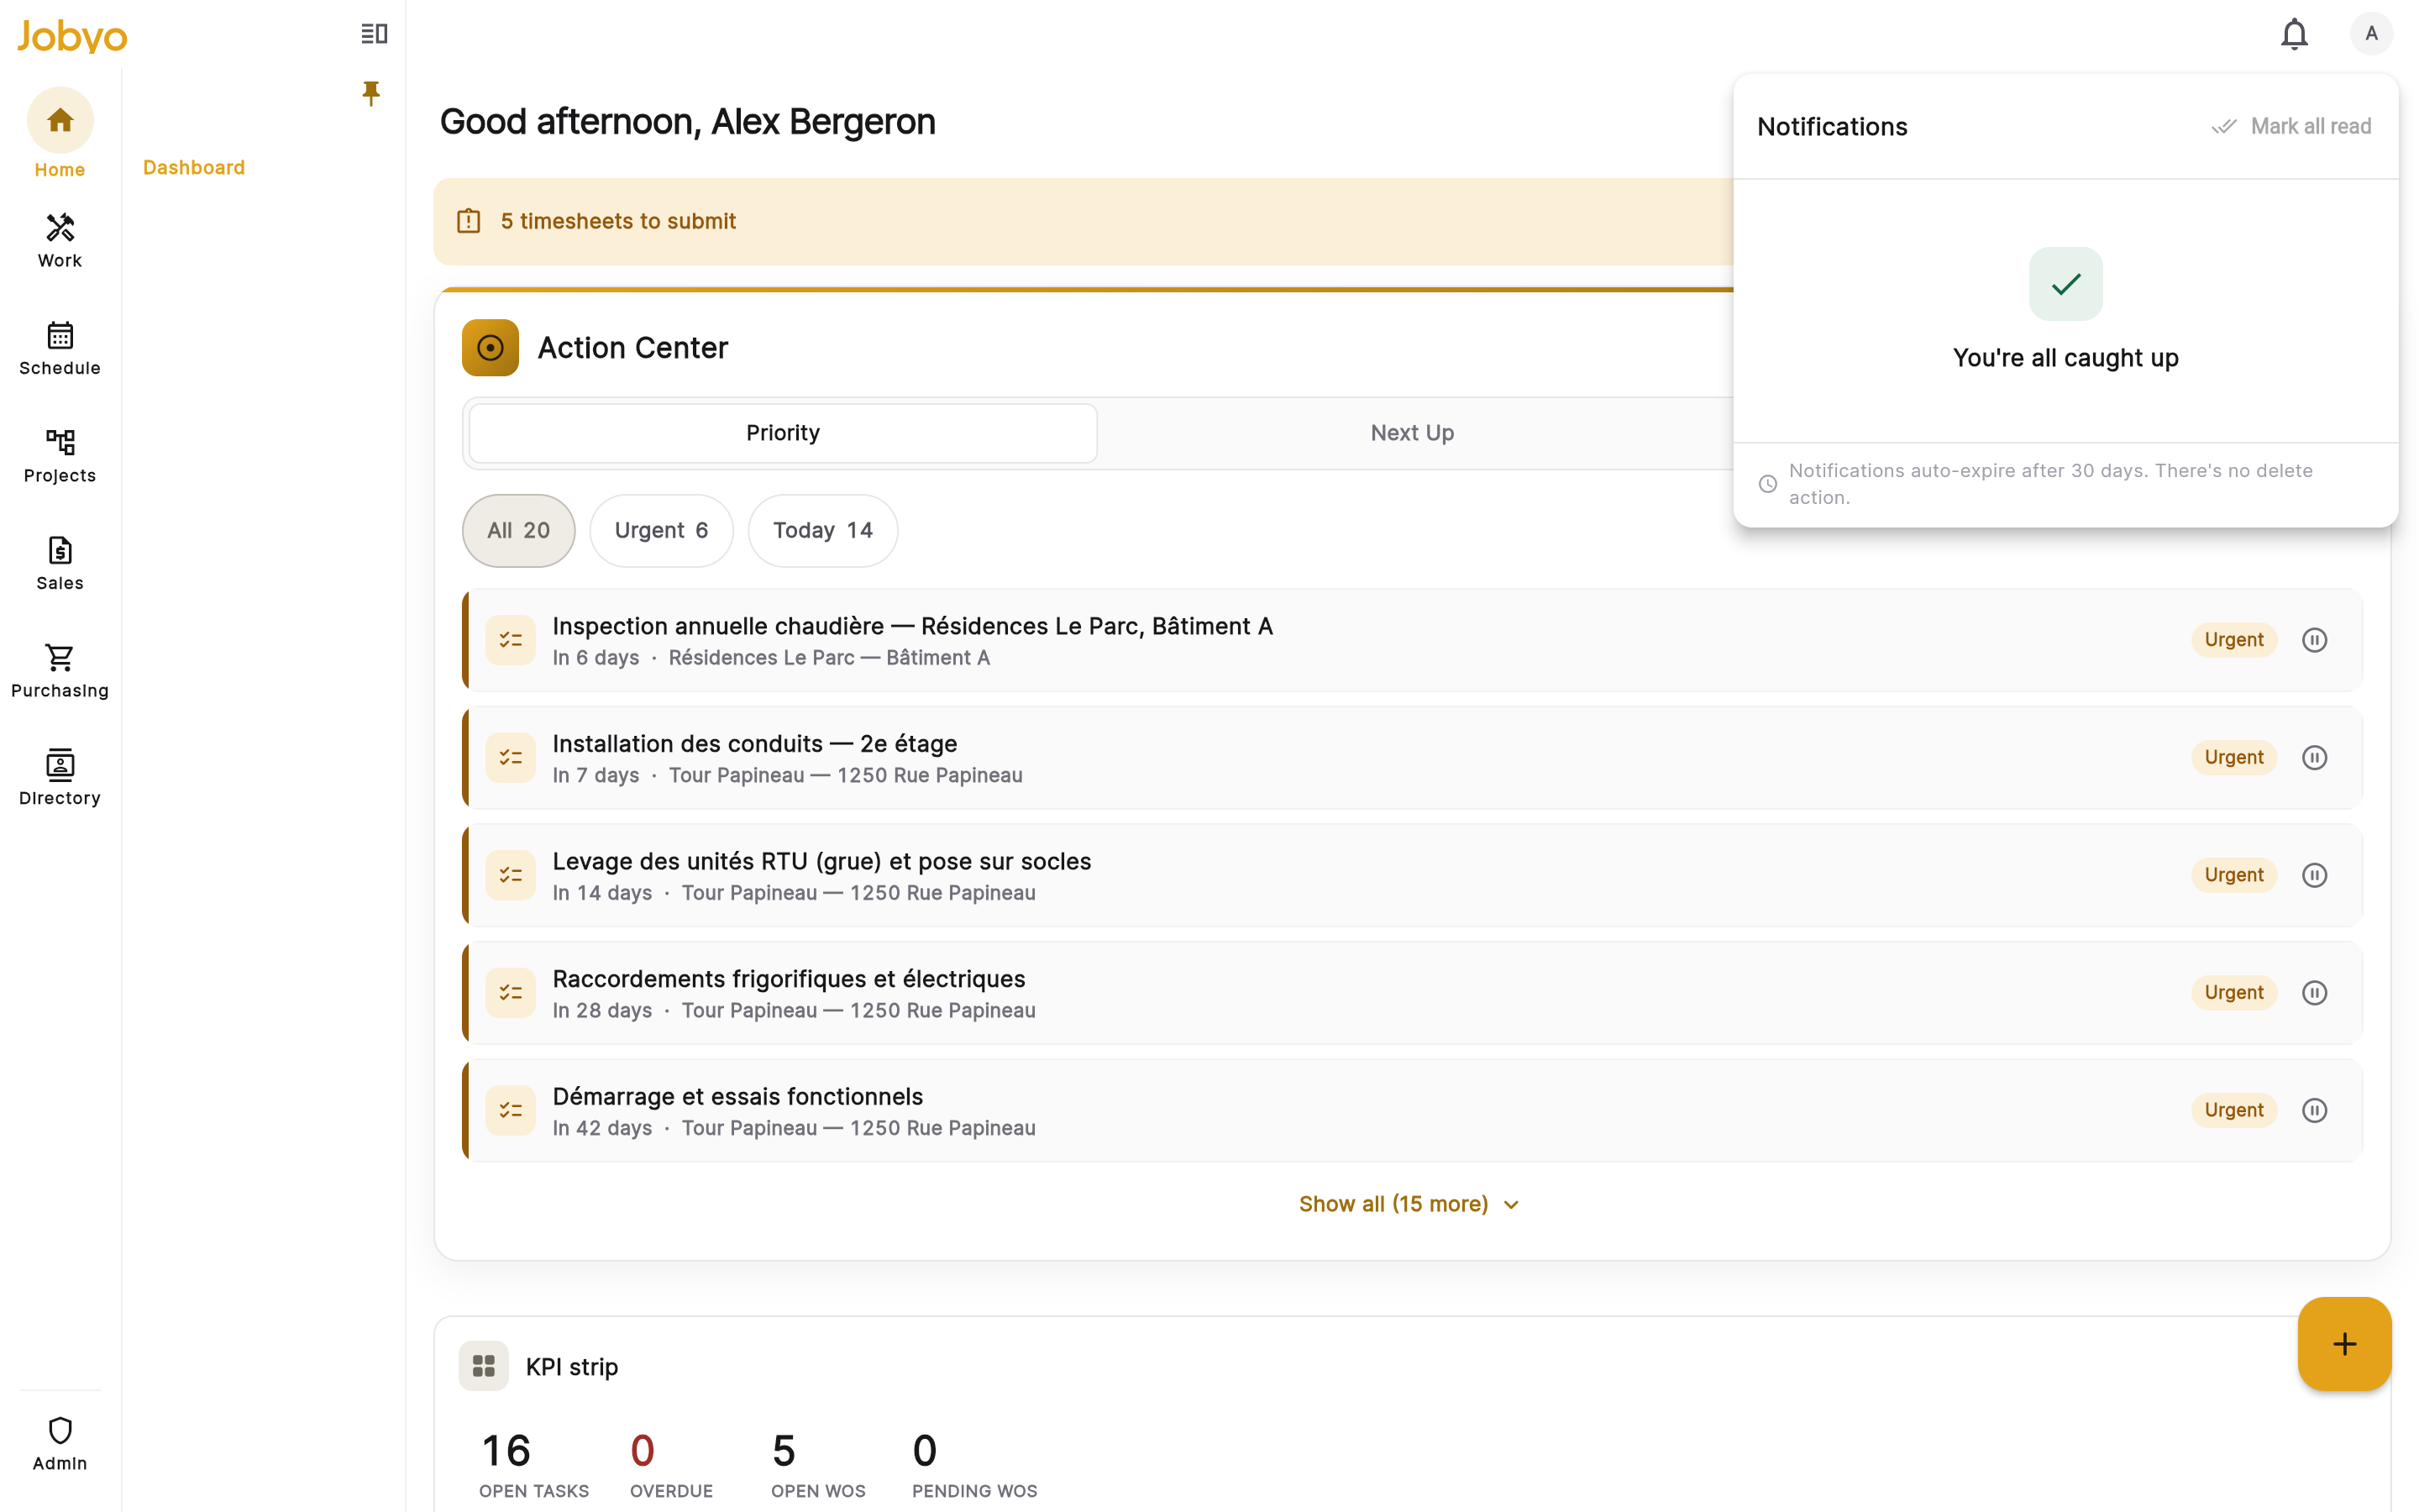Open the Admin shield section

coord(60,1443)
